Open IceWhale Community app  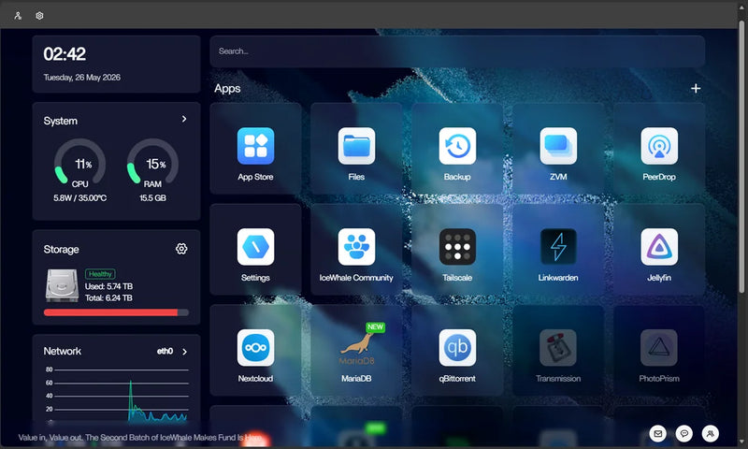pyautogui.click(x=356, y=247)
